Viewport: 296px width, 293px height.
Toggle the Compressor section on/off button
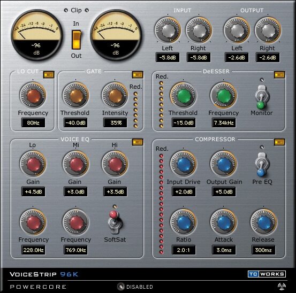tap(279, 142)
